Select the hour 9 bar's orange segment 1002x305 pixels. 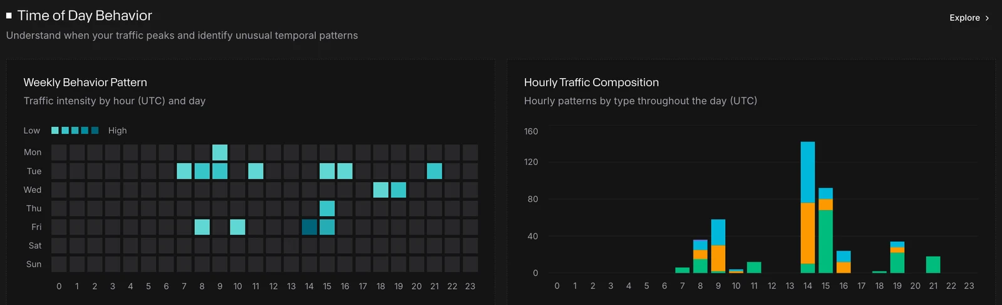(718, 258)
